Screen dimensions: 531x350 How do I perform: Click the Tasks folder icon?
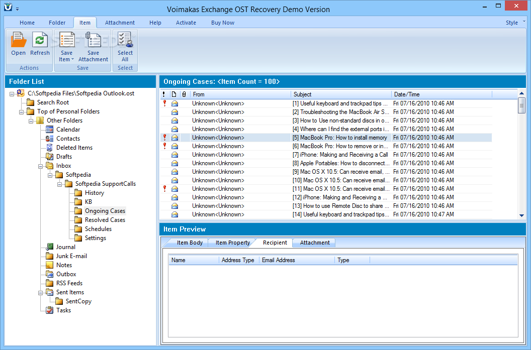point(49,310)
